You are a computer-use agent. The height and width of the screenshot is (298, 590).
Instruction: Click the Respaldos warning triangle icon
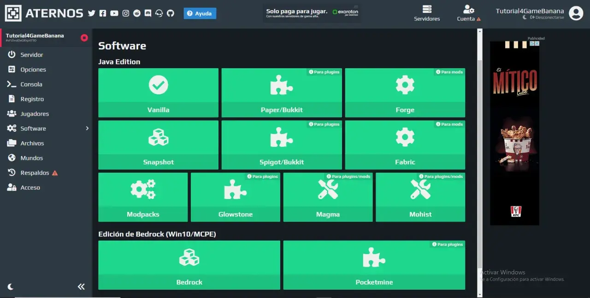(55, 173)
